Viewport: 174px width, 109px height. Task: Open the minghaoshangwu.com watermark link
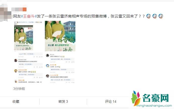(154, 105)
